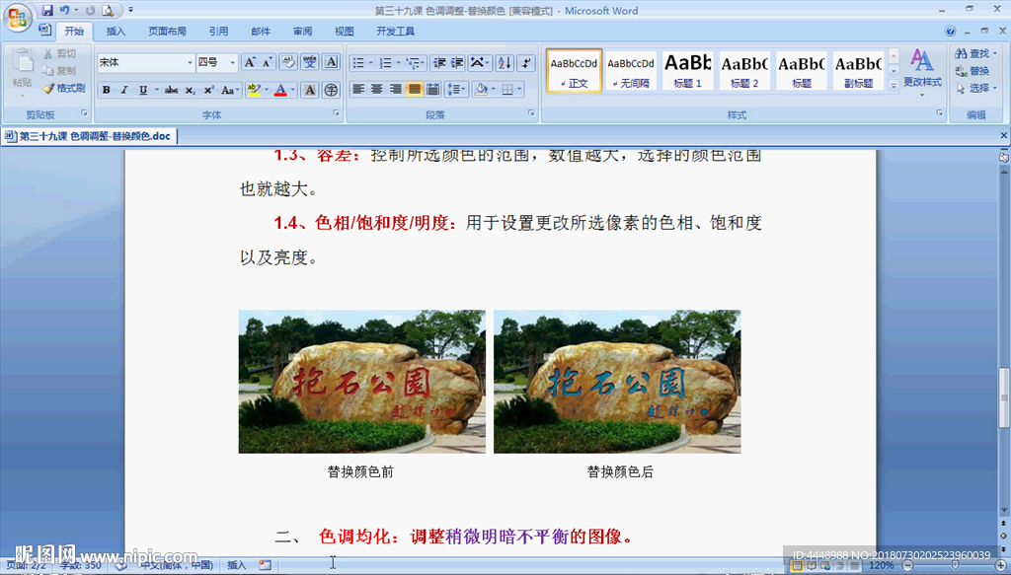
Task: Toggle strikethrough formatting
Action: (171, 90)
